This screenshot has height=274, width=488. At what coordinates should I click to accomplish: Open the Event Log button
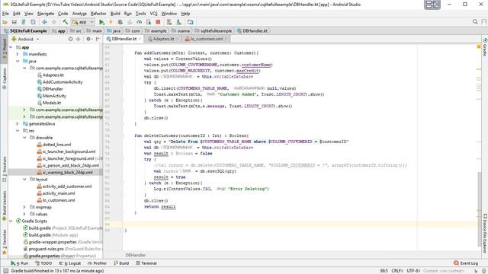click(466, 263)
